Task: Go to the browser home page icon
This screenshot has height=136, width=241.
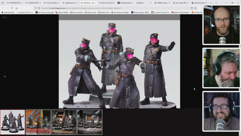Action: [17, 8]
